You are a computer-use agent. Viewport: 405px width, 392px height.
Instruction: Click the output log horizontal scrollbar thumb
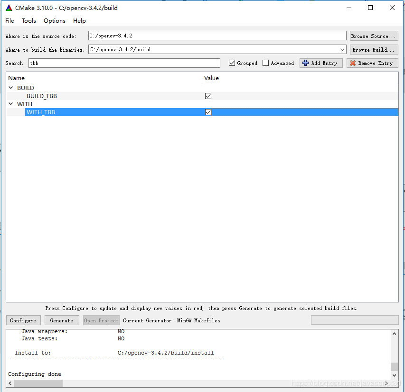[x=38, y=383]
